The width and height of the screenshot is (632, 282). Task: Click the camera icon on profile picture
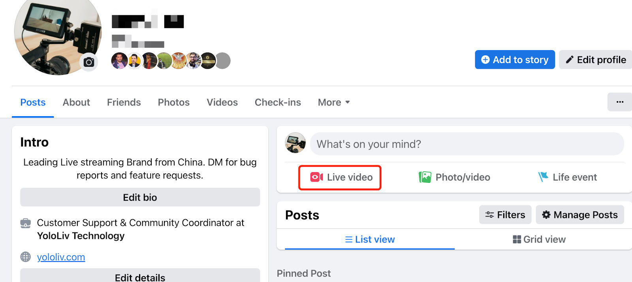coord(89,62)
